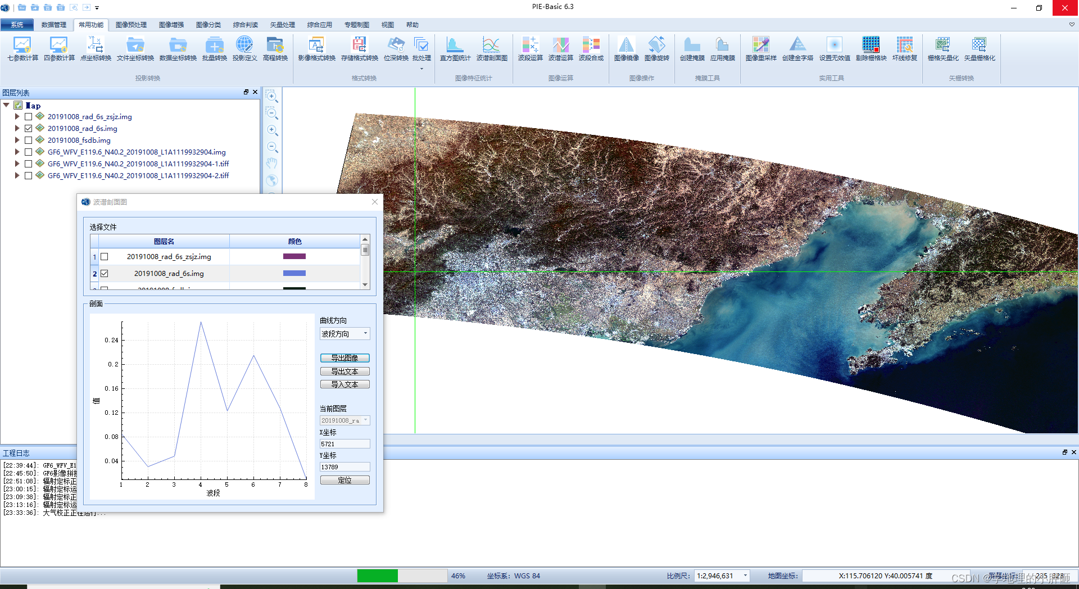
Task: Open the 曲线方向 dropdown
Action: 344,334
